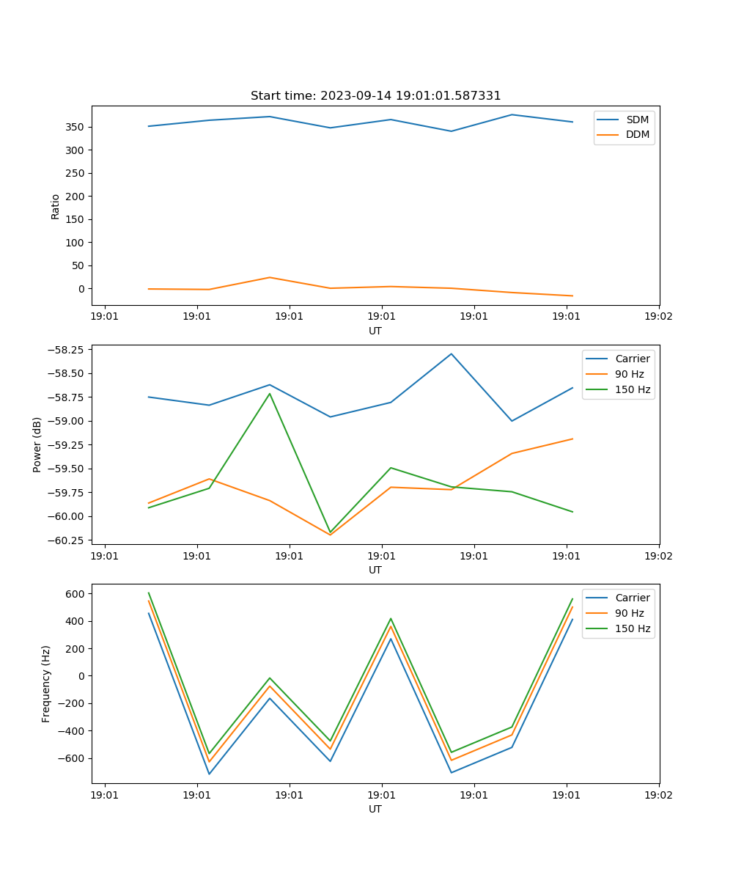Click the orange DDM line sample in the legend
The image size is (733, 880).
(609, 135)
